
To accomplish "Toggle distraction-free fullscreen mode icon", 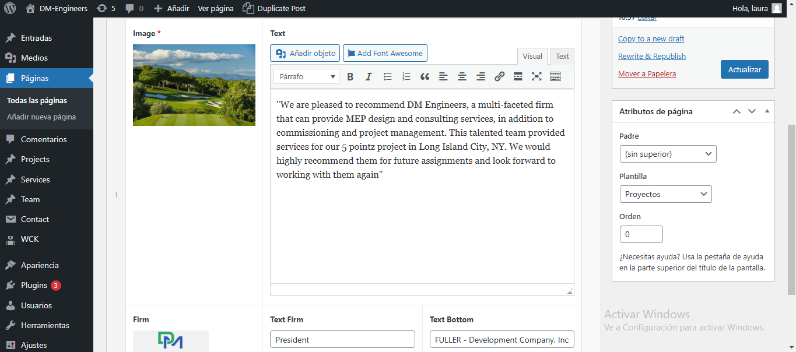I will click(536, 76).
